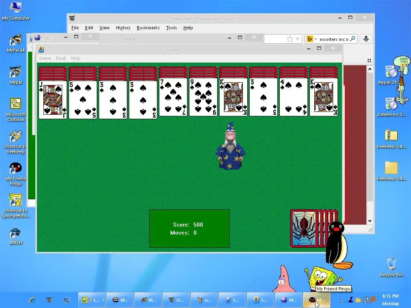Select the 7 of spades card
Image resolution: width=411 pixels, height=308 pixels.
click(173, 97)
